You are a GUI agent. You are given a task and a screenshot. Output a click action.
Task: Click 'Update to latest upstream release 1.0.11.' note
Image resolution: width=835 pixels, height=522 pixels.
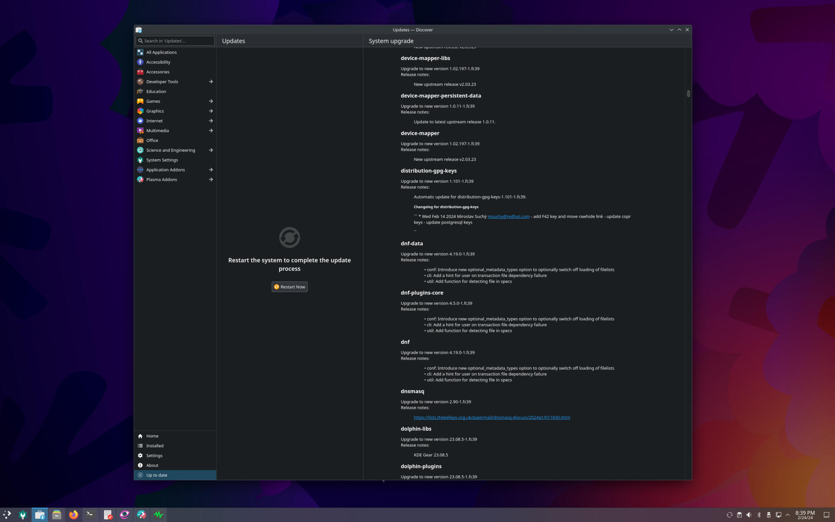coord(454,122)
